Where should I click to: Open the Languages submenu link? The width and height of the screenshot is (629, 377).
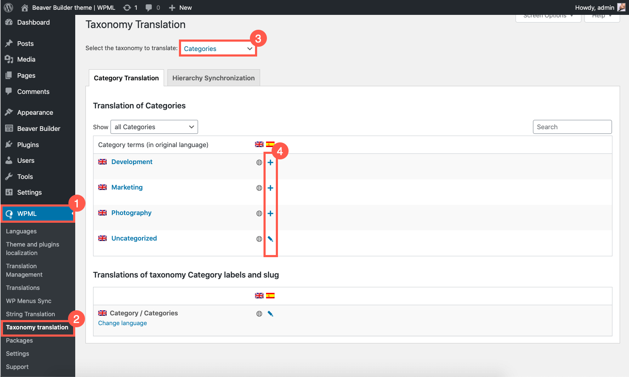pos(21,231)
